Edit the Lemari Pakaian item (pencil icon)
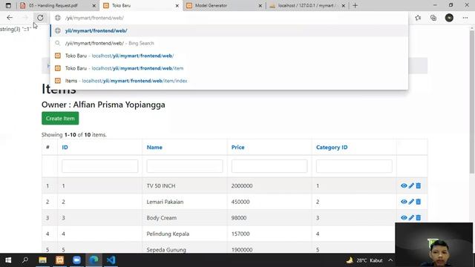The height and width of the screenshot is (267, 475). (x=411, y=202)
